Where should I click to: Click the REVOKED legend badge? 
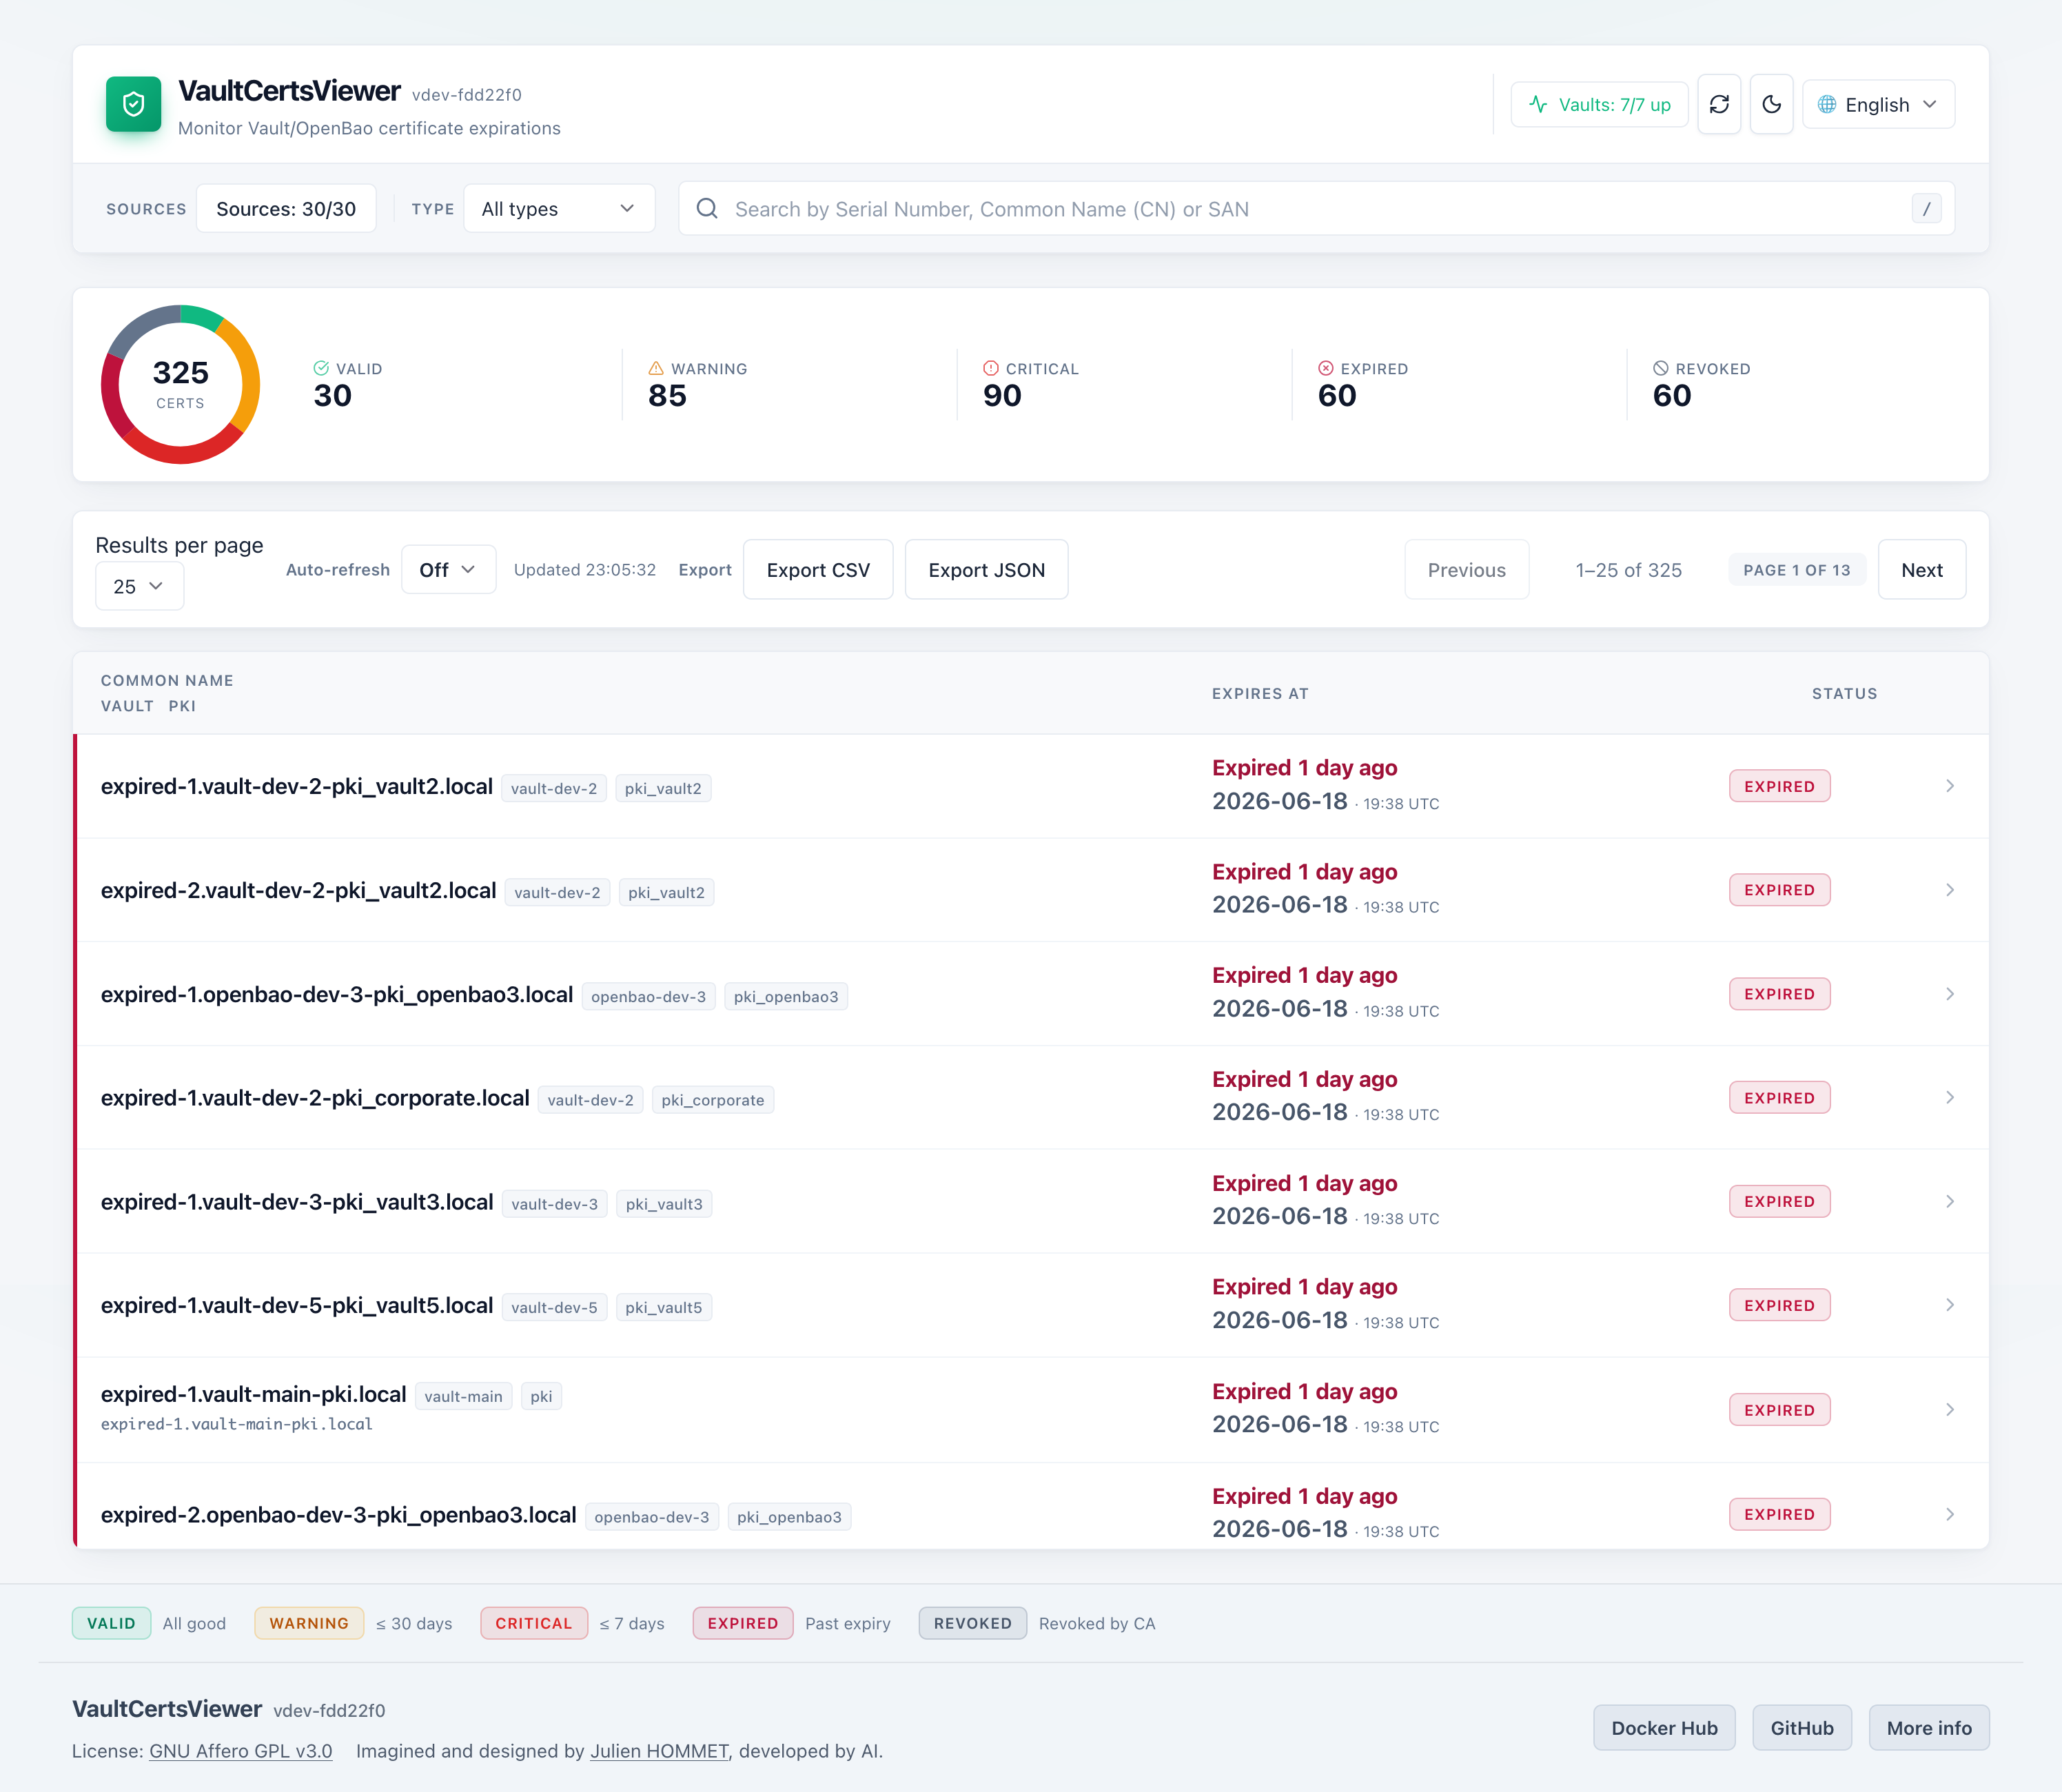coord(973,1623)
